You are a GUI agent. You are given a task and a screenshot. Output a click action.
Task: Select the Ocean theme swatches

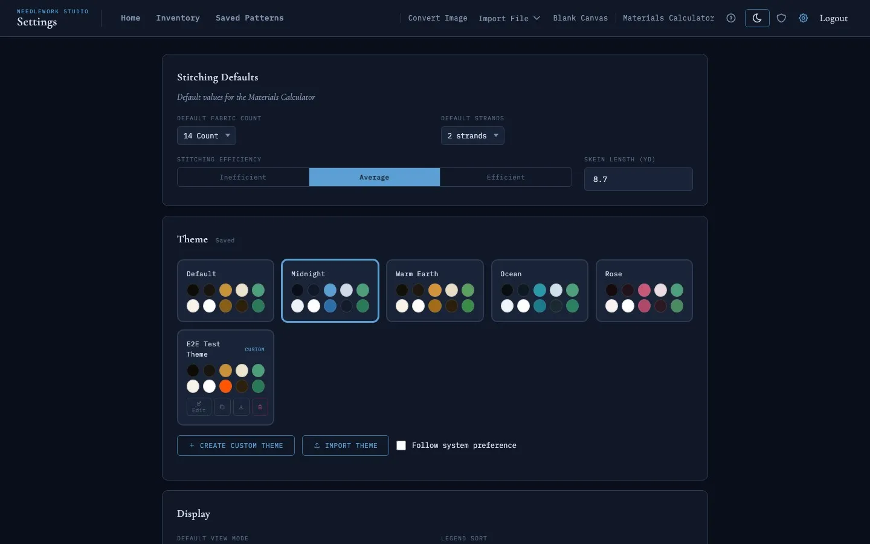[x=540, y=291]
